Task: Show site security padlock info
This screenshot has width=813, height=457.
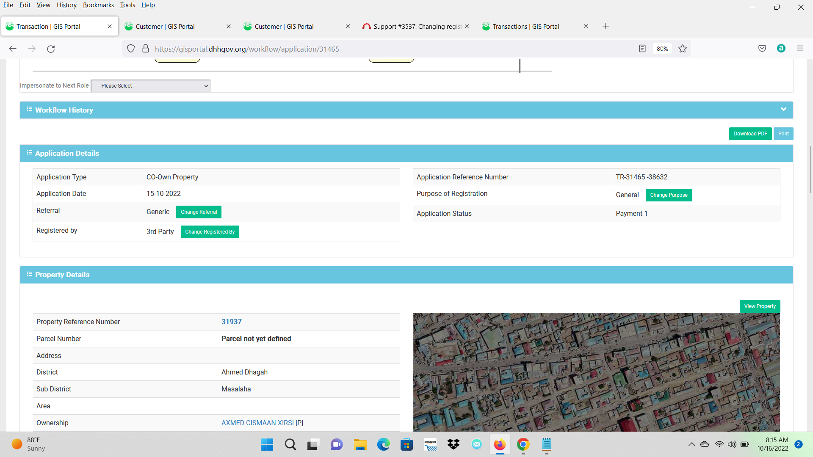Action: [146, 49]
